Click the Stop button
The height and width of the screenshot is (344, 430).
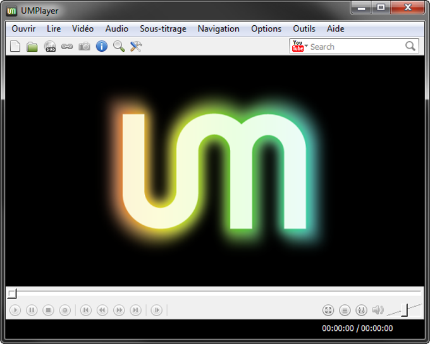point(48,310)
